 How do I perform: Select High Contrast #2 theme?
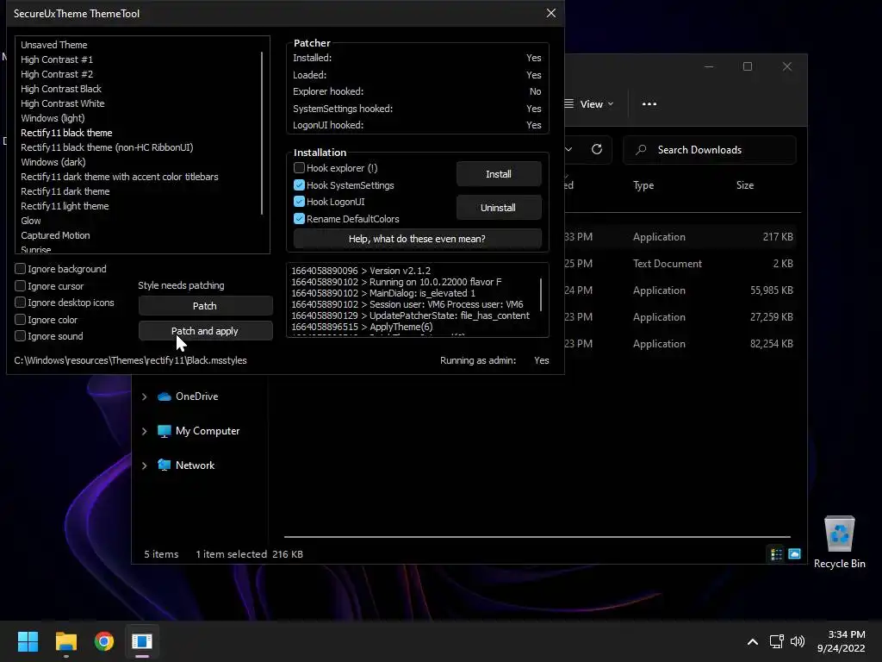click(57, 74)
